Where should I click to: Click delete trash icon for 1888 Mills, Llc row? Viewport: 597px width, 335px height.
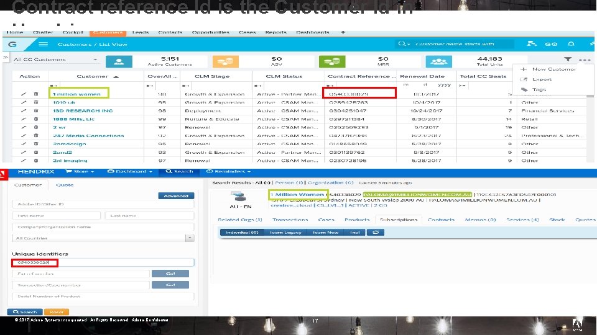pyautogui.click(x=36, y=119)
